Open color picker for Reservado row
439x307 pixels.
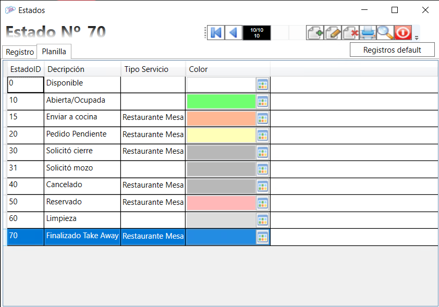point(262,203)
